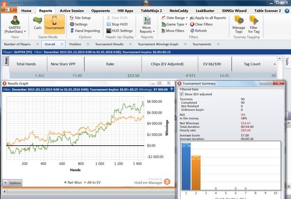291x199 pixels.
Task: Open the LeakBuster tab
Action: point(205,11)
